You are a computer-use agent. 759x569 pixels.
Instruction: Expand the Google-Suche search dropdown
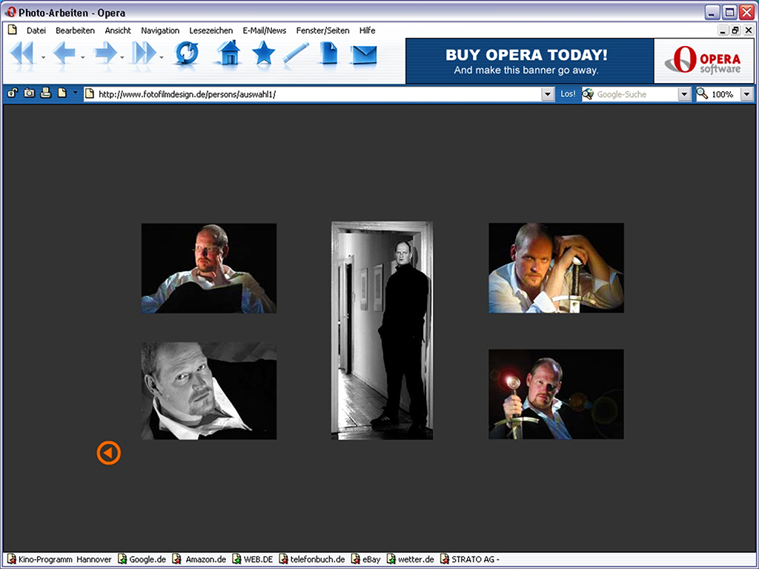[684, 94]
